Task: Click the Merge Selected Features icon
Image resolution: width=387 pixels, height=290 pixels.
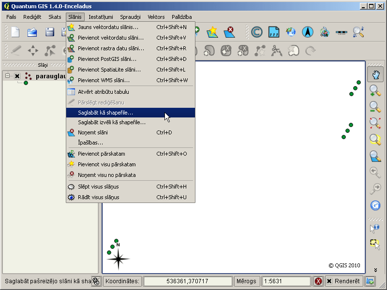Action: click(294, 51)
